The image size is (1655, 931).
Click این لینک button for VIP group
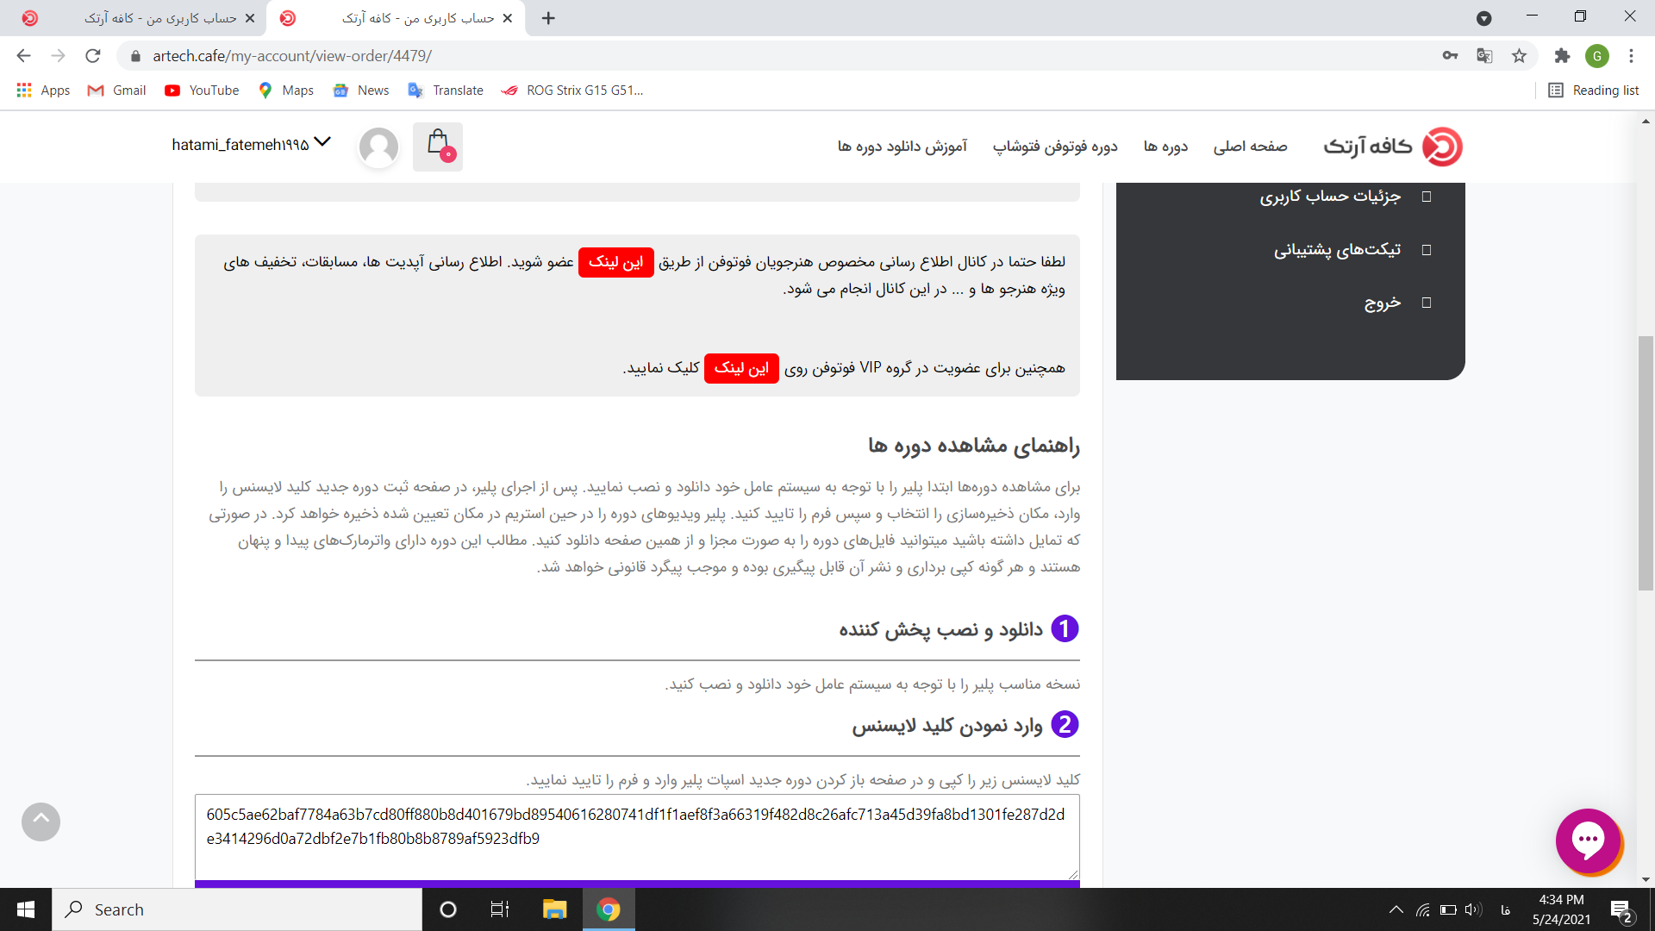(740, 368)
